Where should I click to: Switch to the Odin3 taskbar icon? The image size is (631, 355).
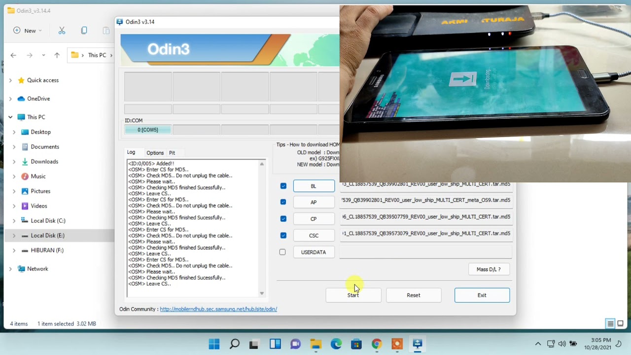417,344
